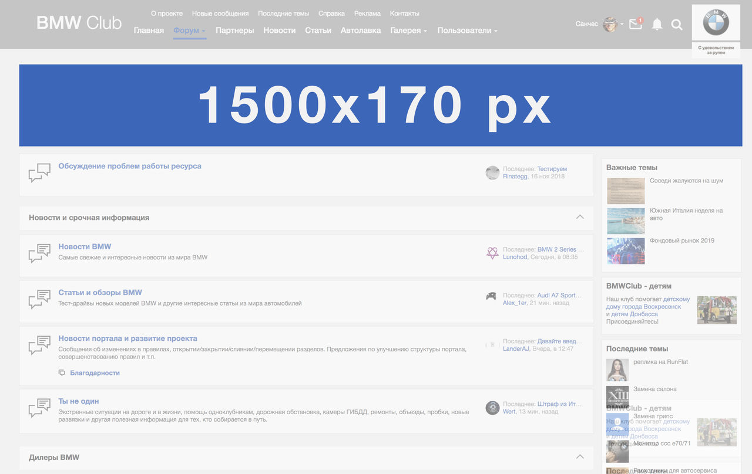Collapse Новости и срочная информация section
Image resolution: width=752 pixels, height=474 pixels.
point(580,217)
